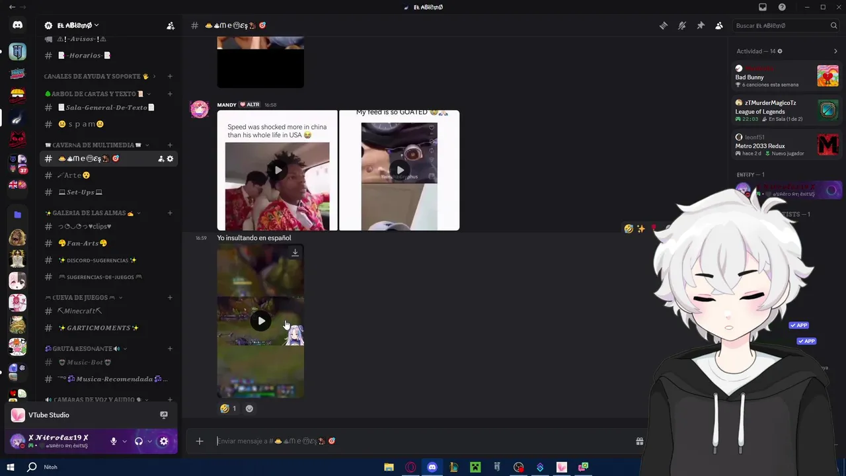Open the threads icon in channel header
Viewport: 846px width, 476px height.
point(664,26)
